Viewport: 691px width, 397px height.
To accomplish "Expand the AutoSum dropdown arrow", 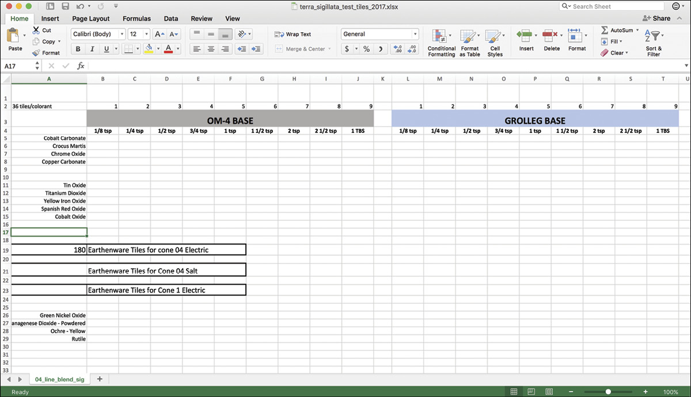I will [x=637, y=30].
